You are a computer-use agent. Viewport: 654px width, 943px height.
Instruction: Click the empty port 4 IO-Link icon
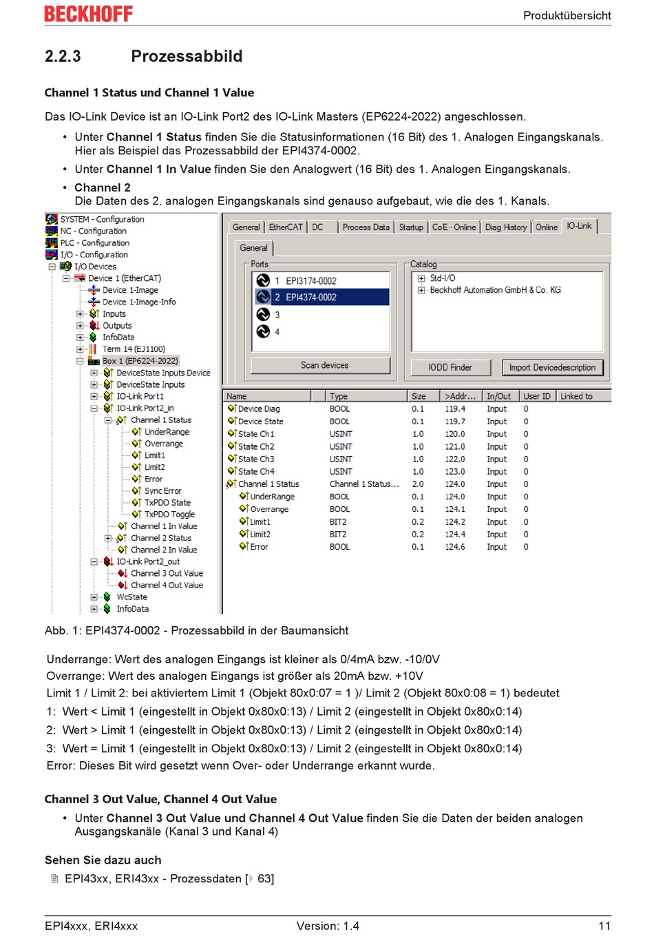(x=263, y=331)
